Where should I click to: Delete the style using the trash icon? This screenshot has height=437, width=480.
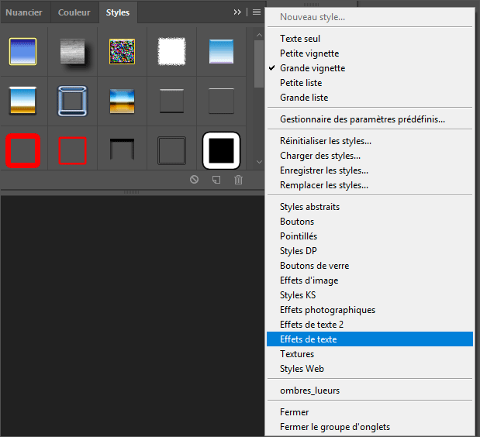[238, 180]
